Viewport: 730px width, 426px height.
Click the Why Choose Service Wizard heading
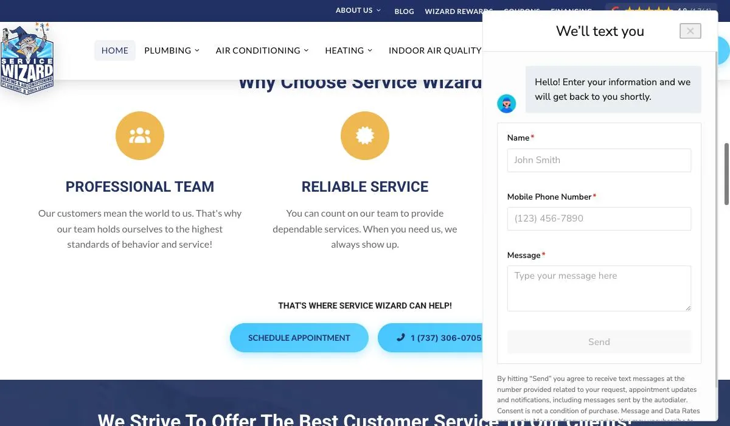[360, 83]
